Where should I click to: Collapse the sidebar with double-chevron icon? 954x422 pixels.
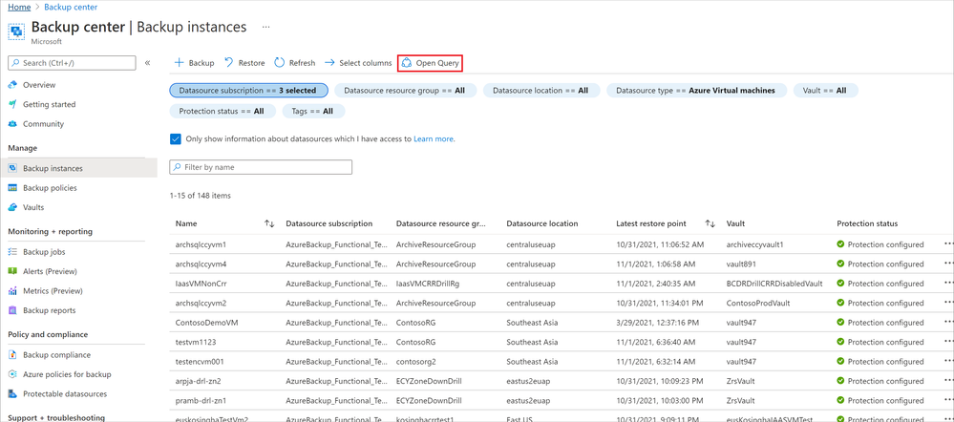click(x=147, y=63)
